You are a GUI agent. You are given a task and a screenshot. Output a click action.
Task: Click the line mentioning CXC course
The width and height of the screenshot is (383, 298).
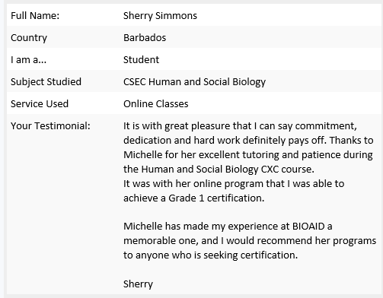[219, 170]
